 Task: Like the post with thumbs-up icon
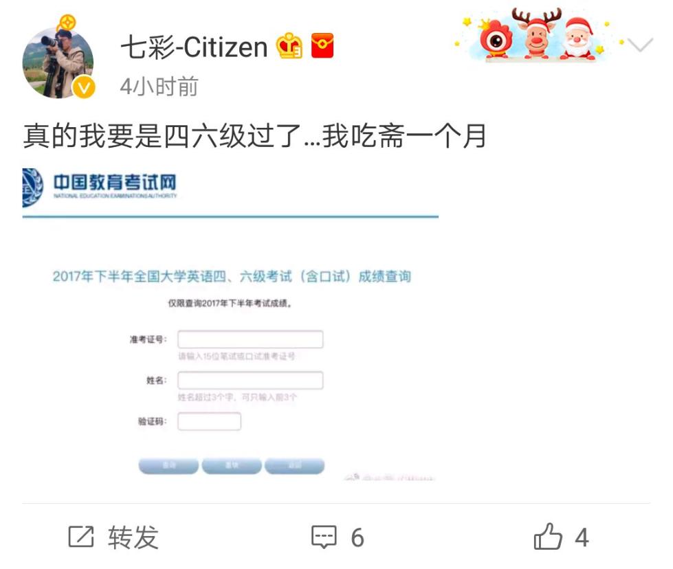coord(548,537)
